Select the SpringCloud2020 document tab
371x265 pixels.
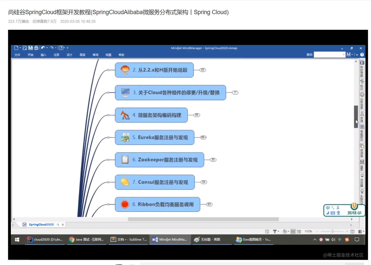point(41,225)
